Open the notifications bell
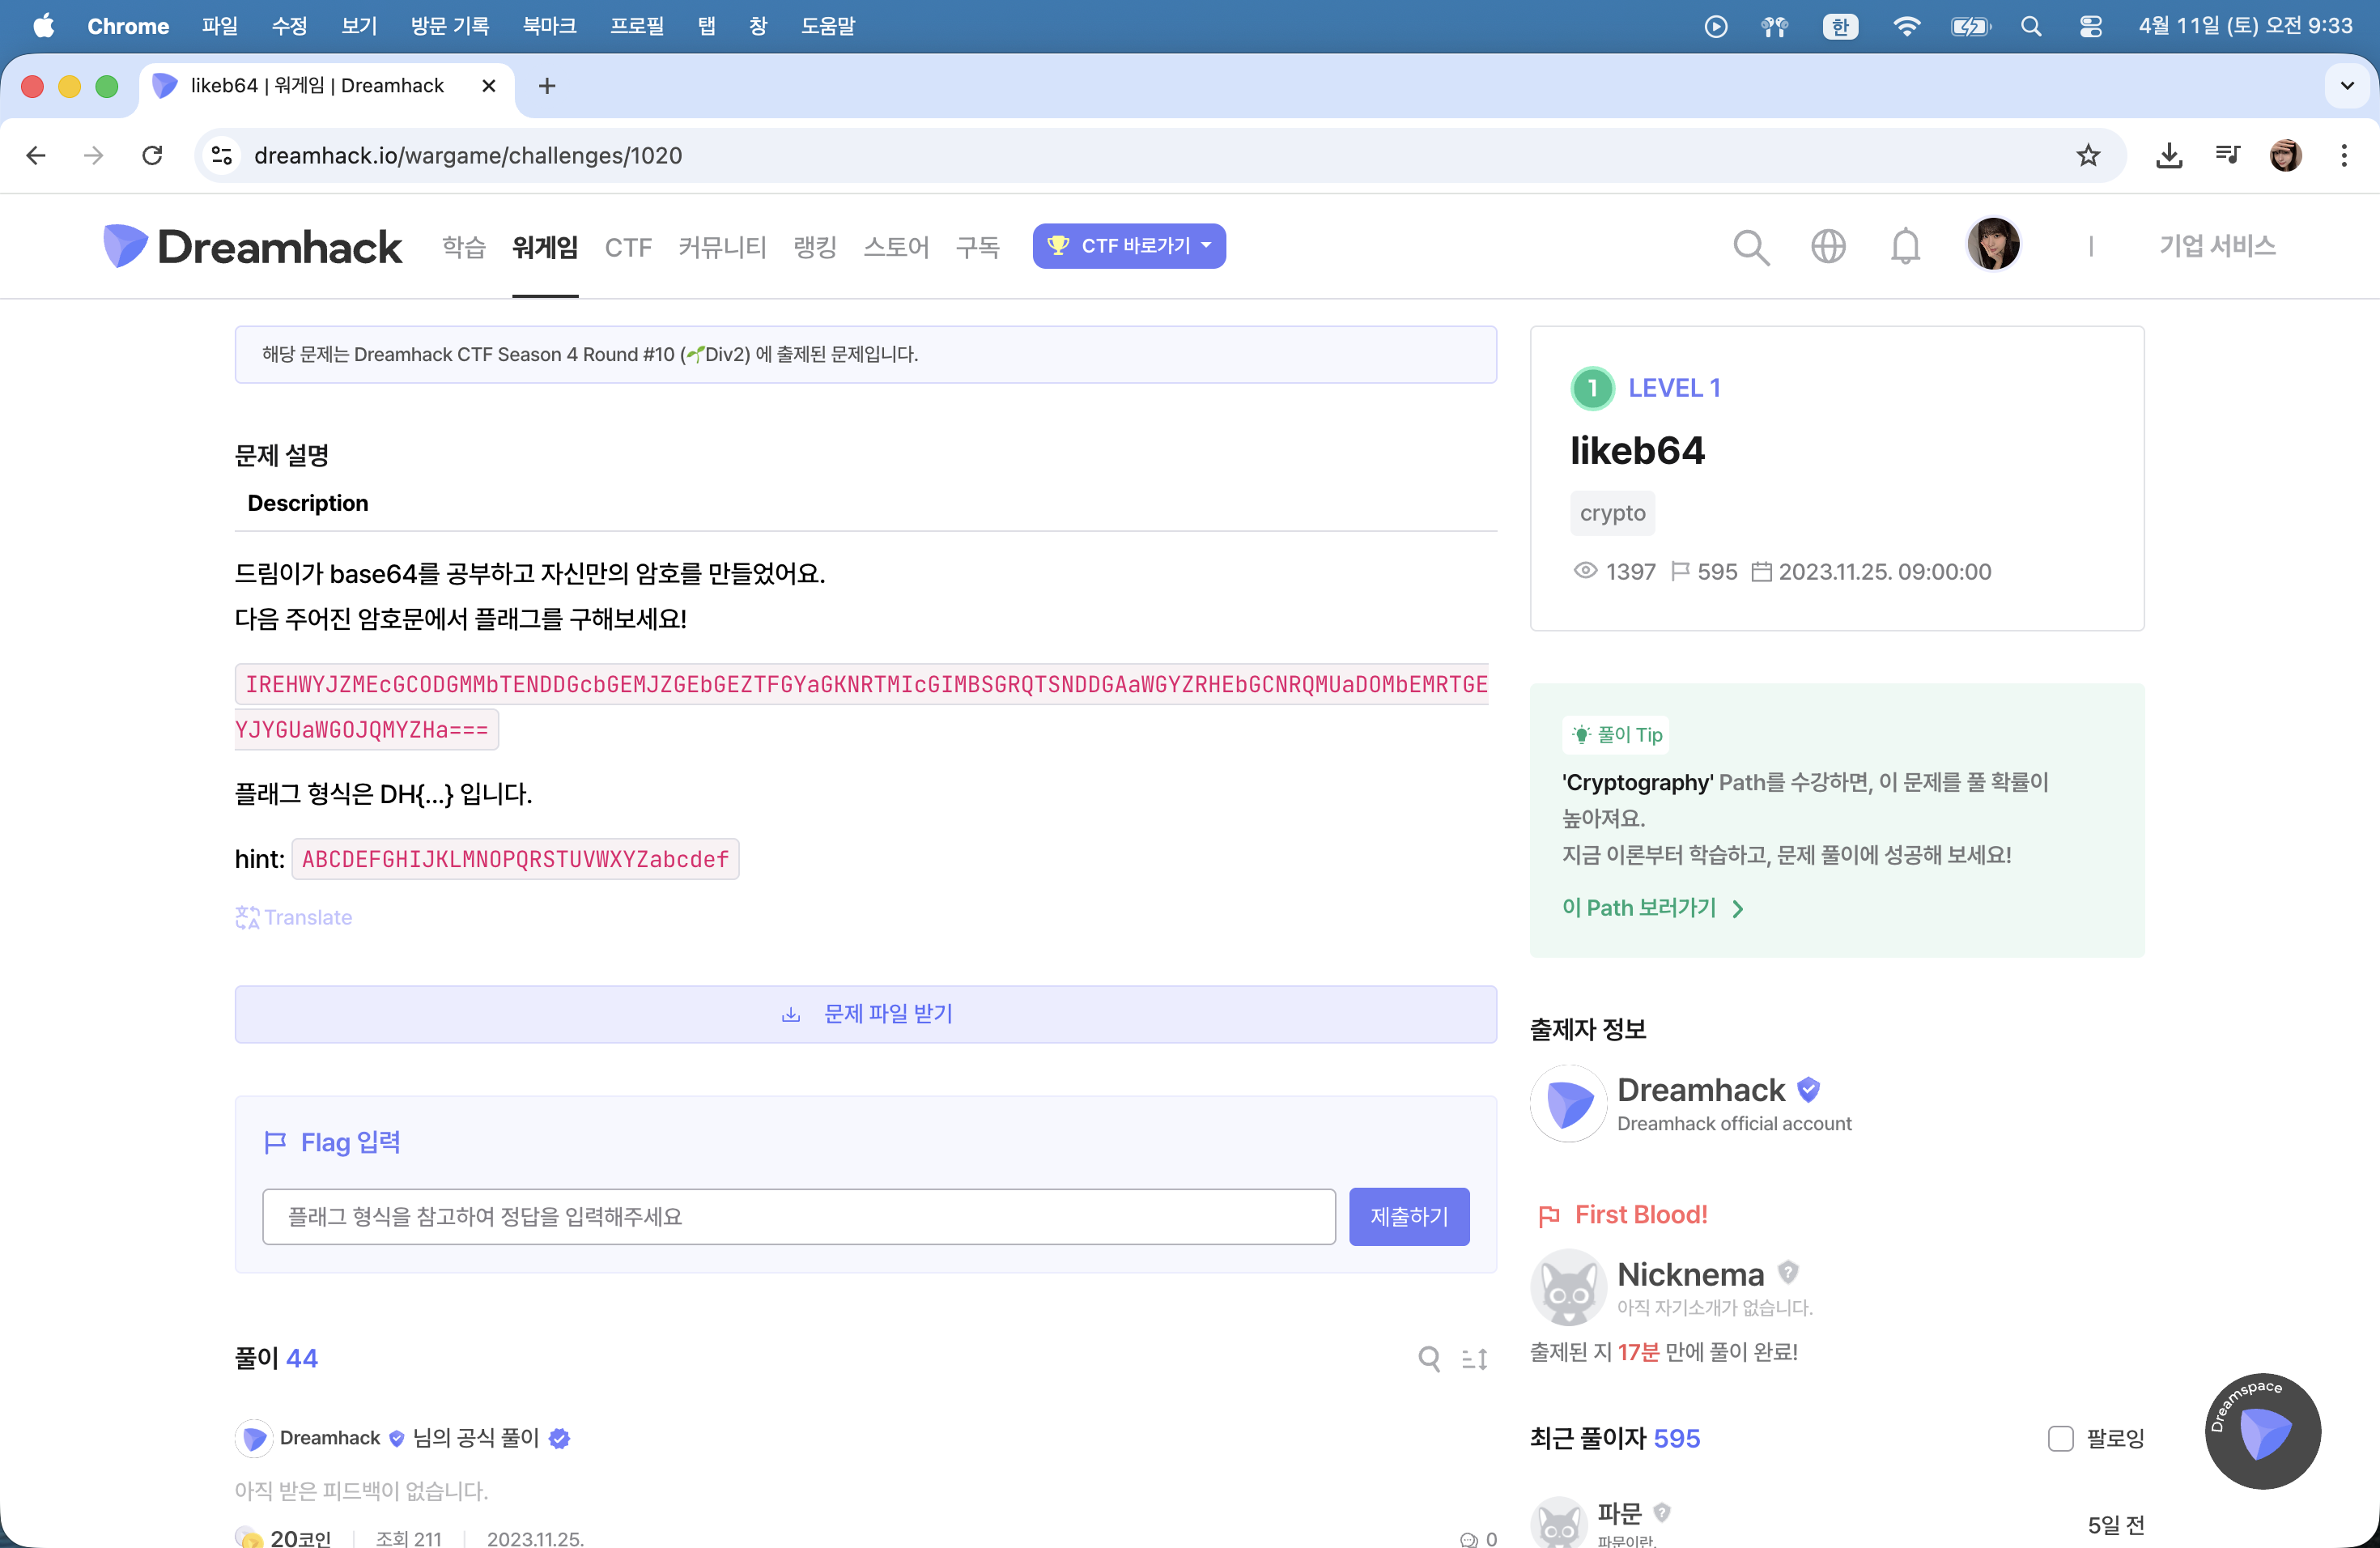2380x1548 pixels. (1905, 246)
